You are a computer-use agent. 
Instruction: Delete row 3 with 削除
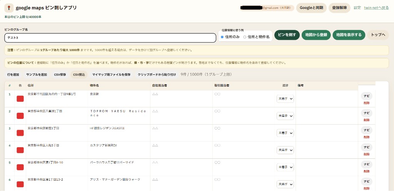[366, 137]
